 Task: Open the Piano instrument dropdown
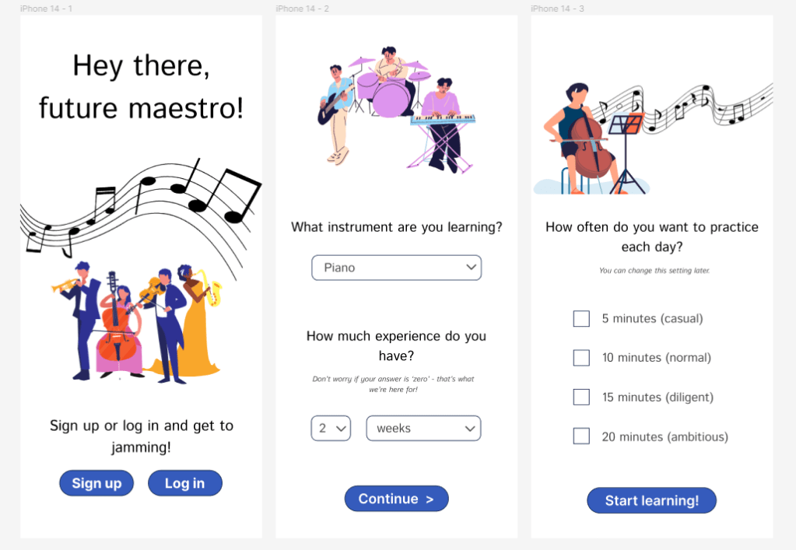click(397, 268)
